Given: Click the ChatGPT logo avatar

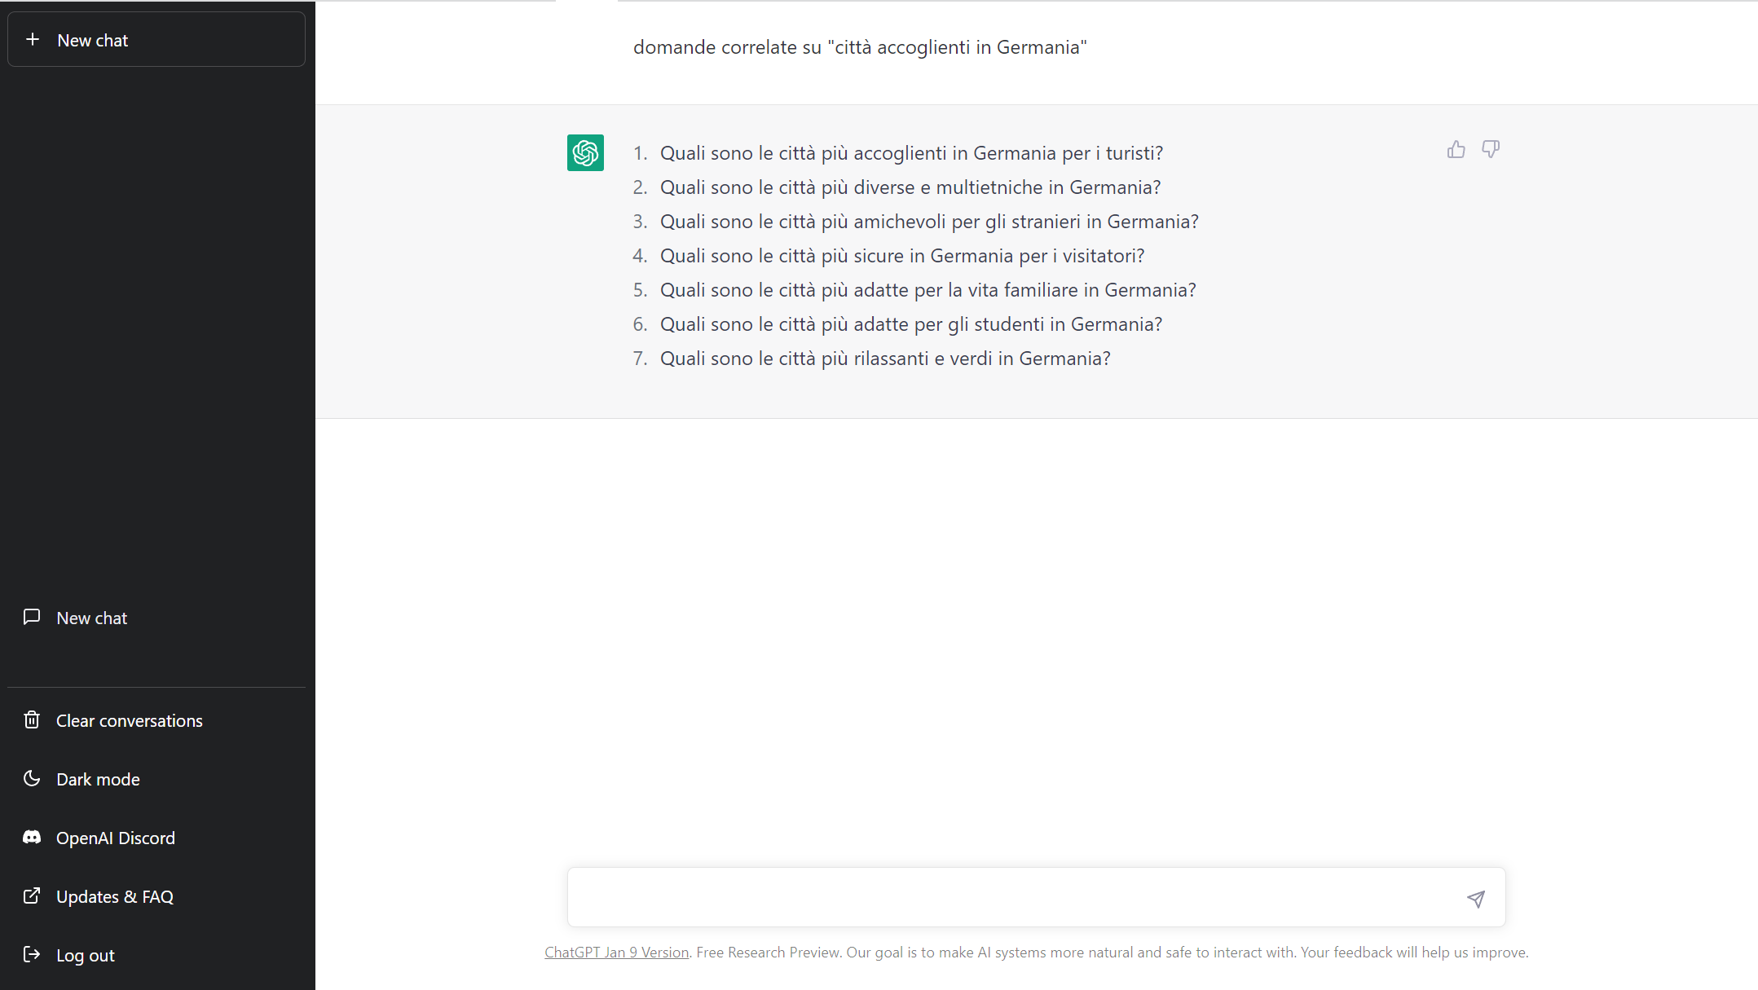Looking at the screenshot, I should point(585,152).
